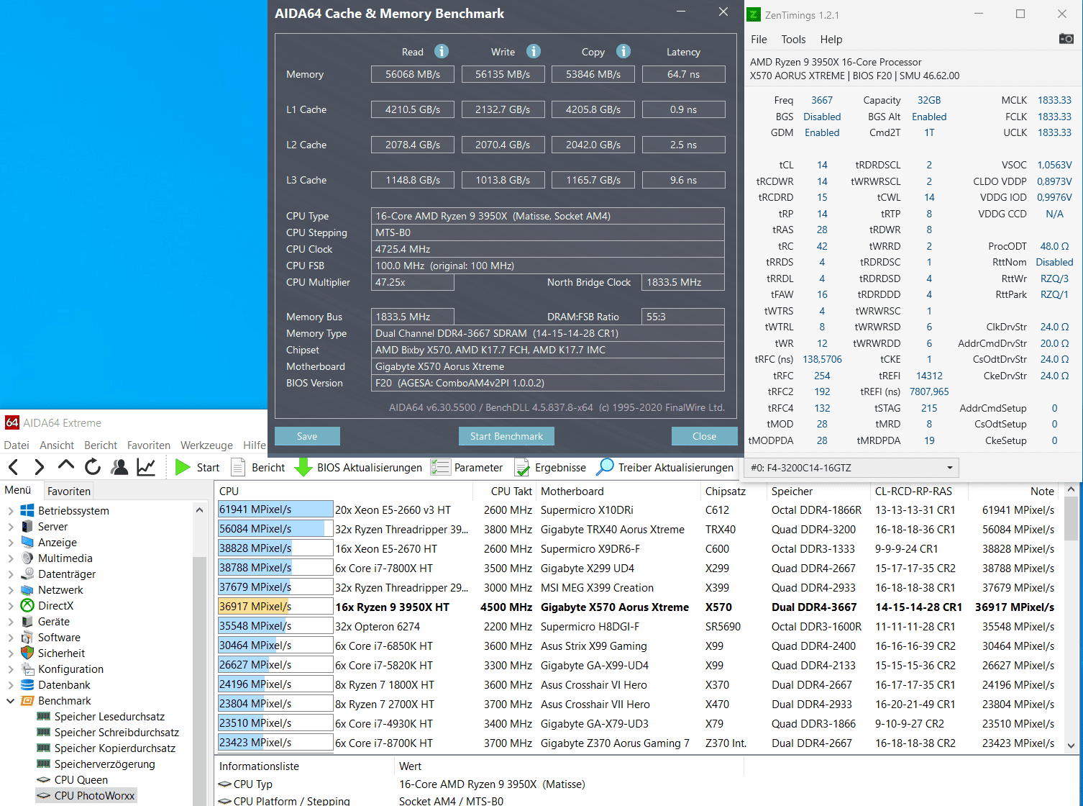Open Speicher Lesedurchsatz benchmark
The width and height of the screenshot is (1083, 806).
pos(109,717)
